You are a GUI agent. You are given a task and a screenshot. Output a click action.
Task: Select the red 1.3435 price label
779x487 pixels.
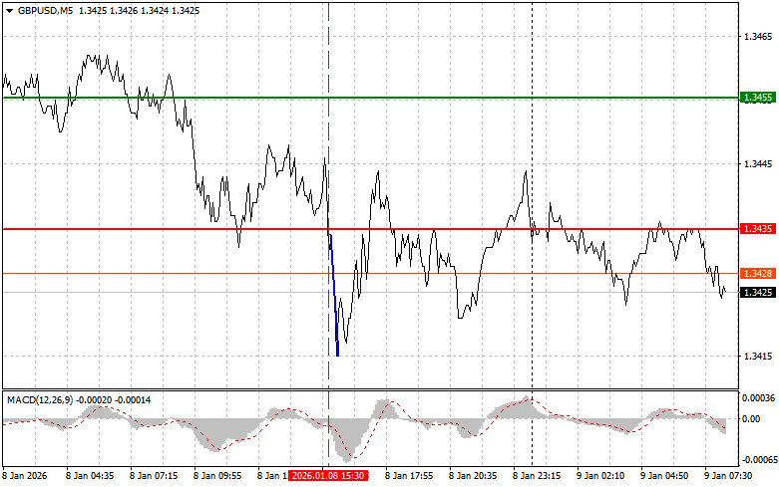point(758,229)
